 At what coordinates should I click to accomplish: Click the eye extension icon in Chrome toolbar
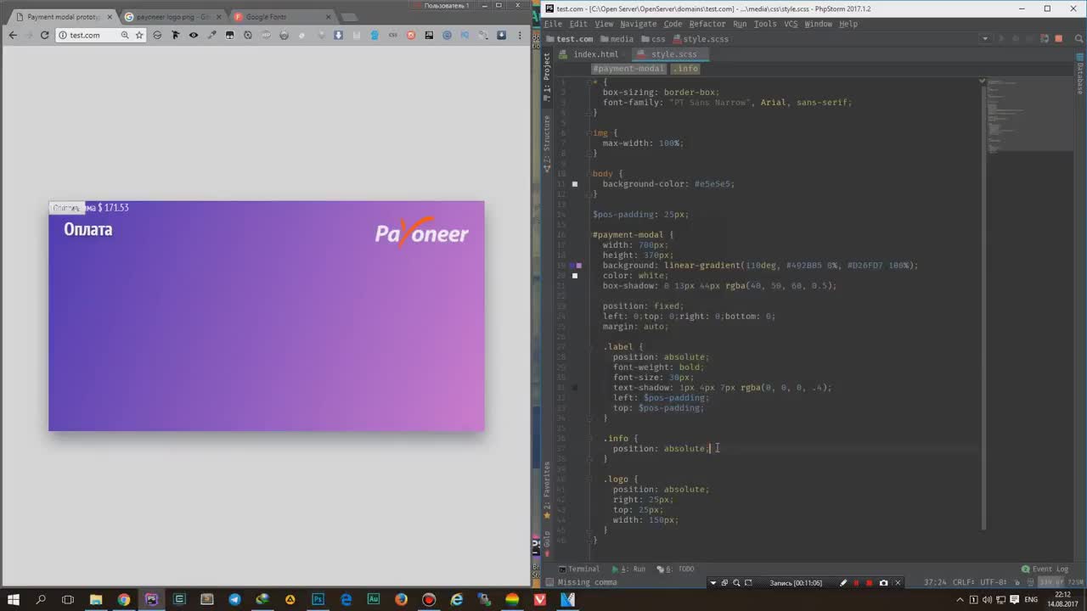point(194,35)
